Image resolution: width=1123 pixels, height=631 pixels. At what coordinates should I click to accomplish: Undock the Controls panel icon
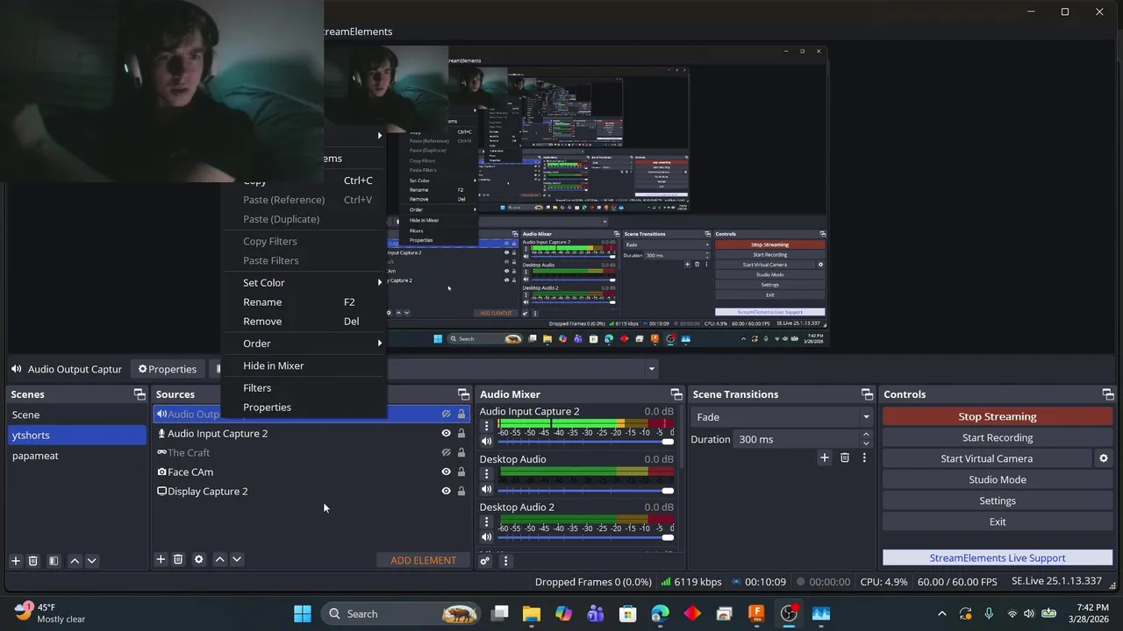coord(1107,394)
